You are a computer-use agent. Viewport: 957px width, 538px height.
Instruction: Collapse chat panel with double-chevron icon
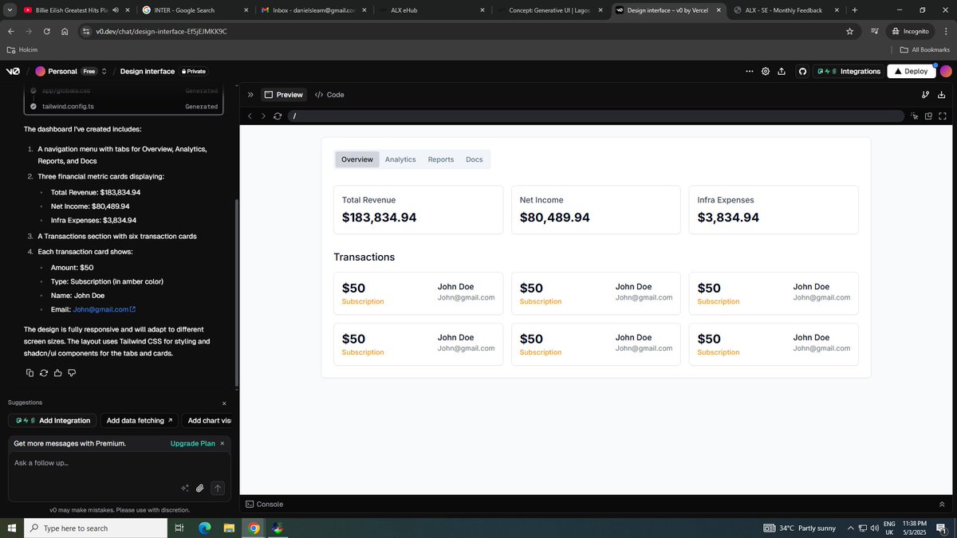click(250, 94)
